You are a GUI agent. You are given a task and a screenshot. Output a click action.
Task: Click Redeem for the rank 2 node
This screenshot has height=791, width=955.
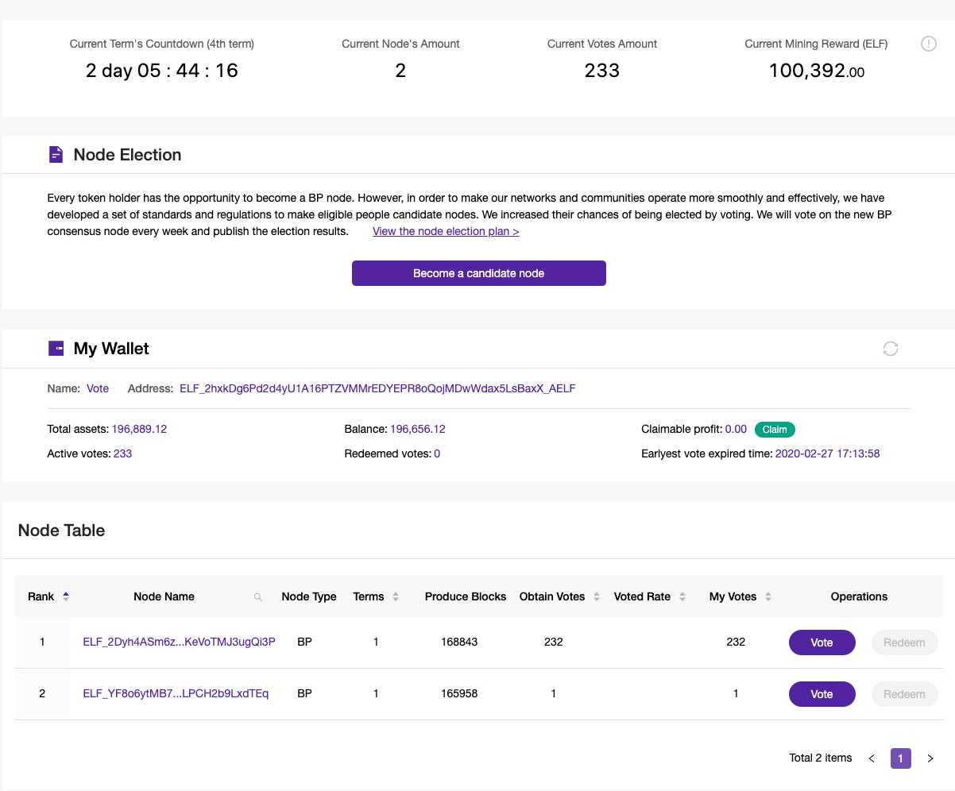[x=904, y=694]
